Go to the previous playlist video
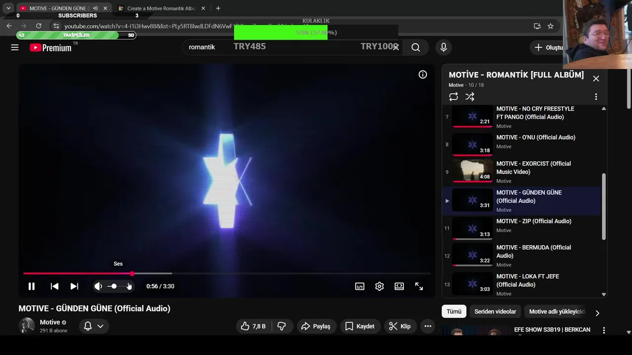The image size is (632, 355). point(54,286)
